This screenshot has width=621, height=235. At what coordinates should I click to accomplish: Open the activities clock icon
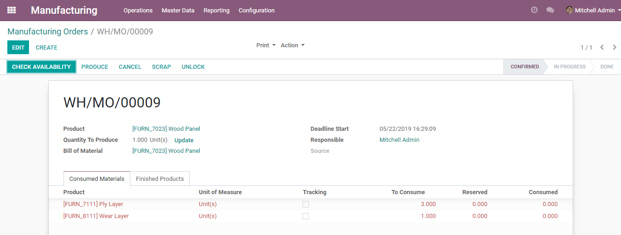[x=534, y=10]
